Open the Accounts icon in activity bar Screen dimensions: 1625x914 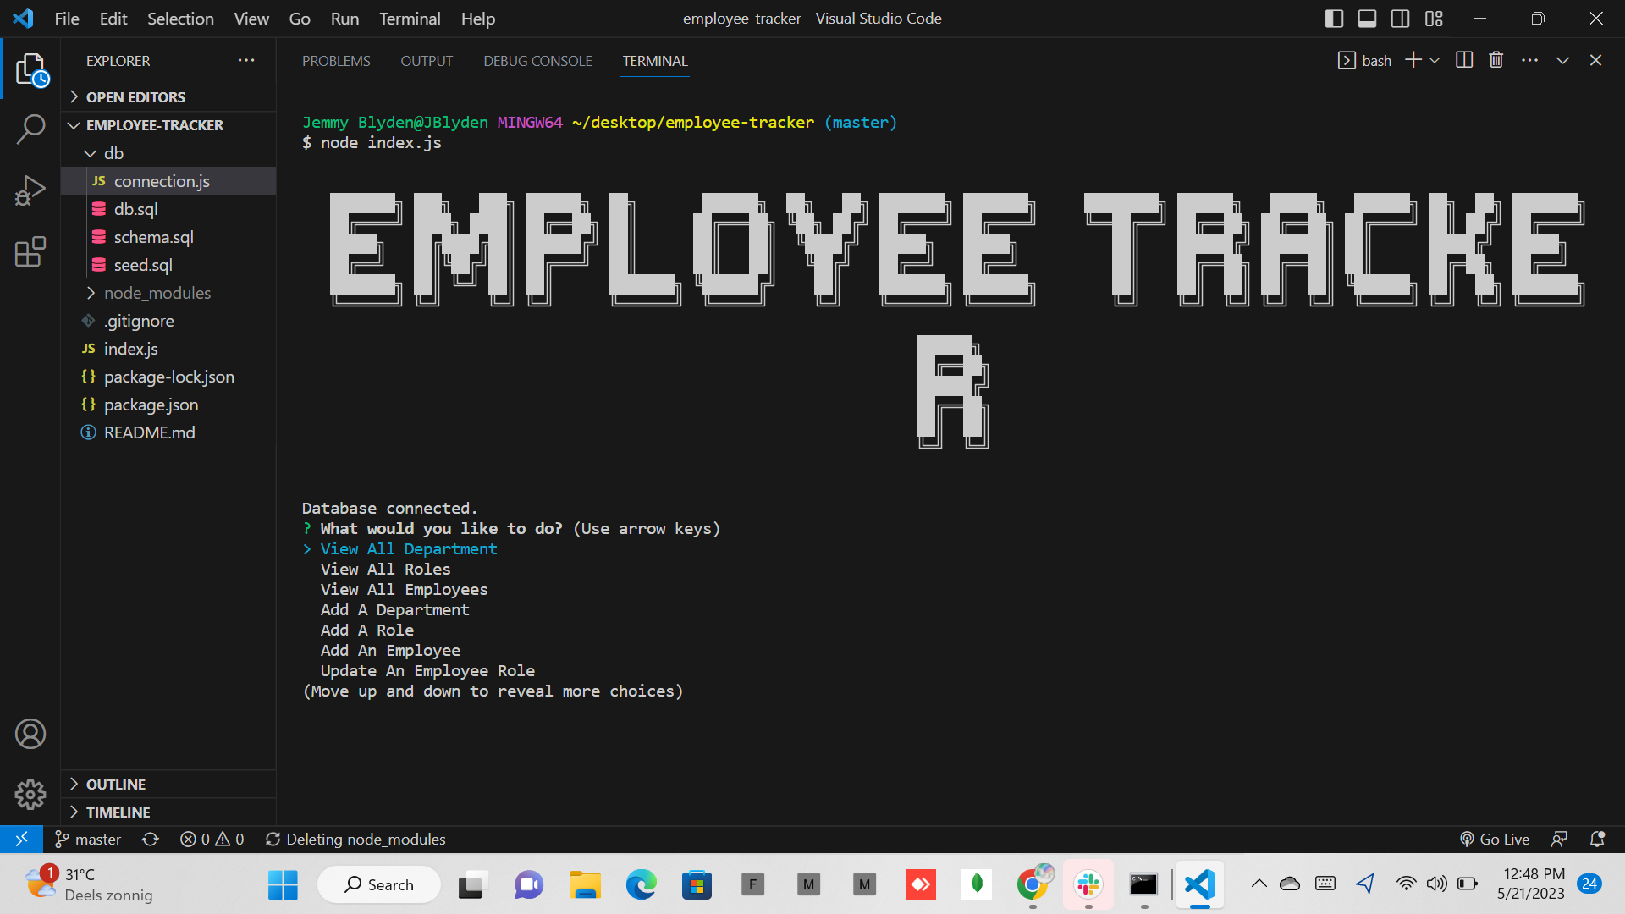click(x=30, y=734)
